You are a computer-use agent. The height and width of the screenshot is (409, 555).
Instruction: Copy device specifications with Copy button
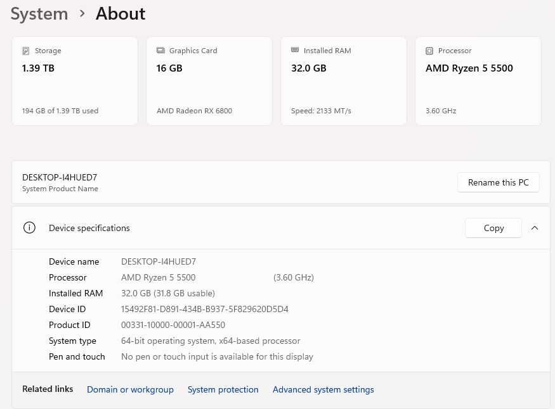[493, 228]
